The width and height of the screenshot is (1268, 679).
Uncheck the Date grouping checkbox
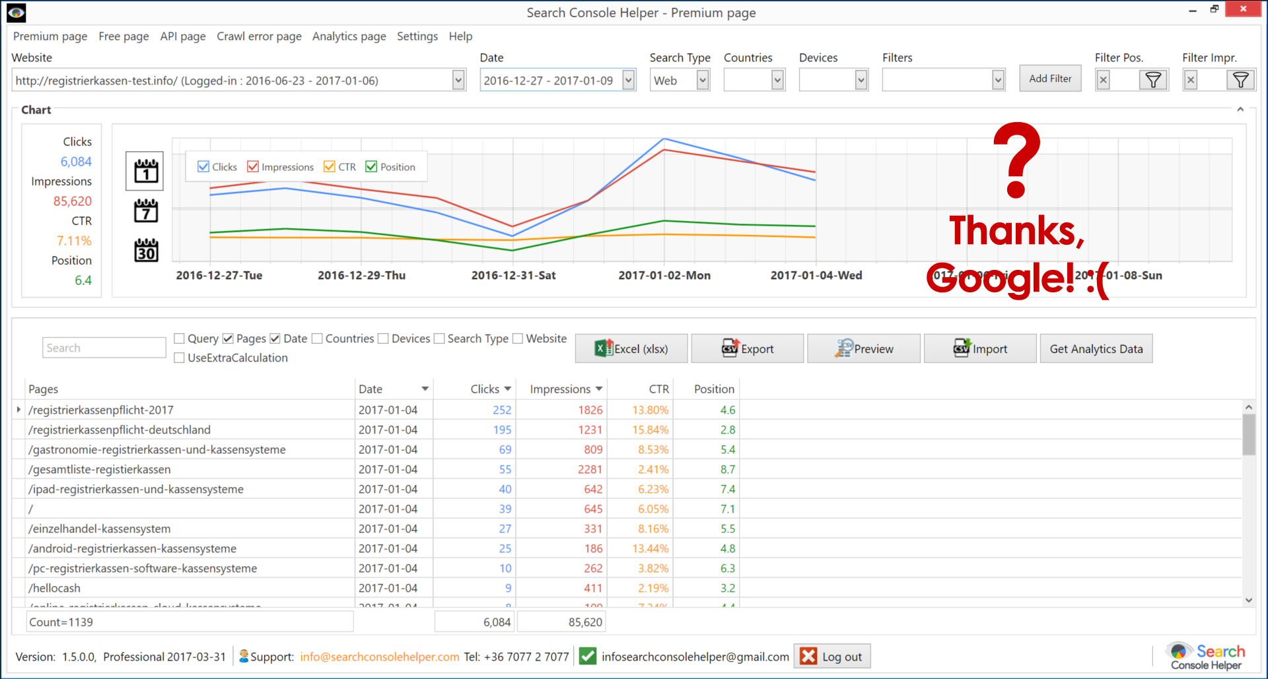click(x=275, y=339)
